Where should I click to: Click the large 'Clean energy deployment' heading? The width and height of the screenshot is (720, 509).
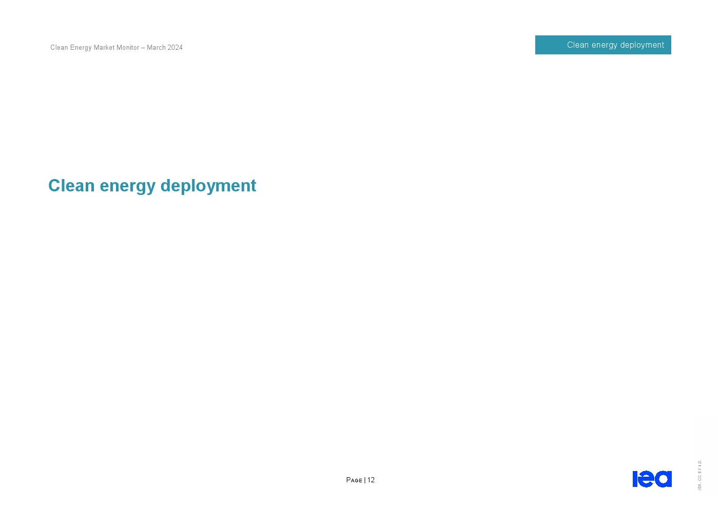pyautogui.click(x=152, y=186)
